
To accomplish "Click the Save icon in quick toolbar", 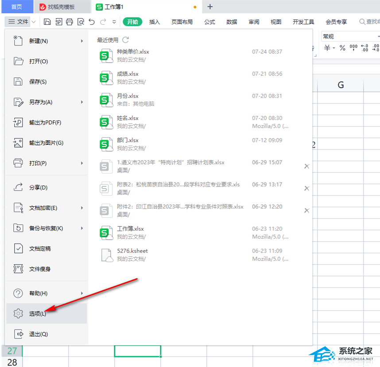I will click(47, 22).
